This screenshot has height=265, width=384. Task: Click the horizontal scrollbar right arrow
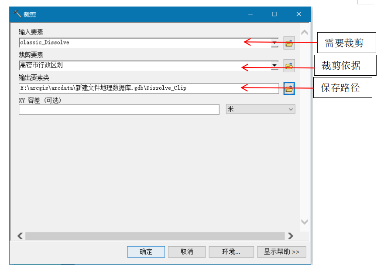click(x=291, y=236)
